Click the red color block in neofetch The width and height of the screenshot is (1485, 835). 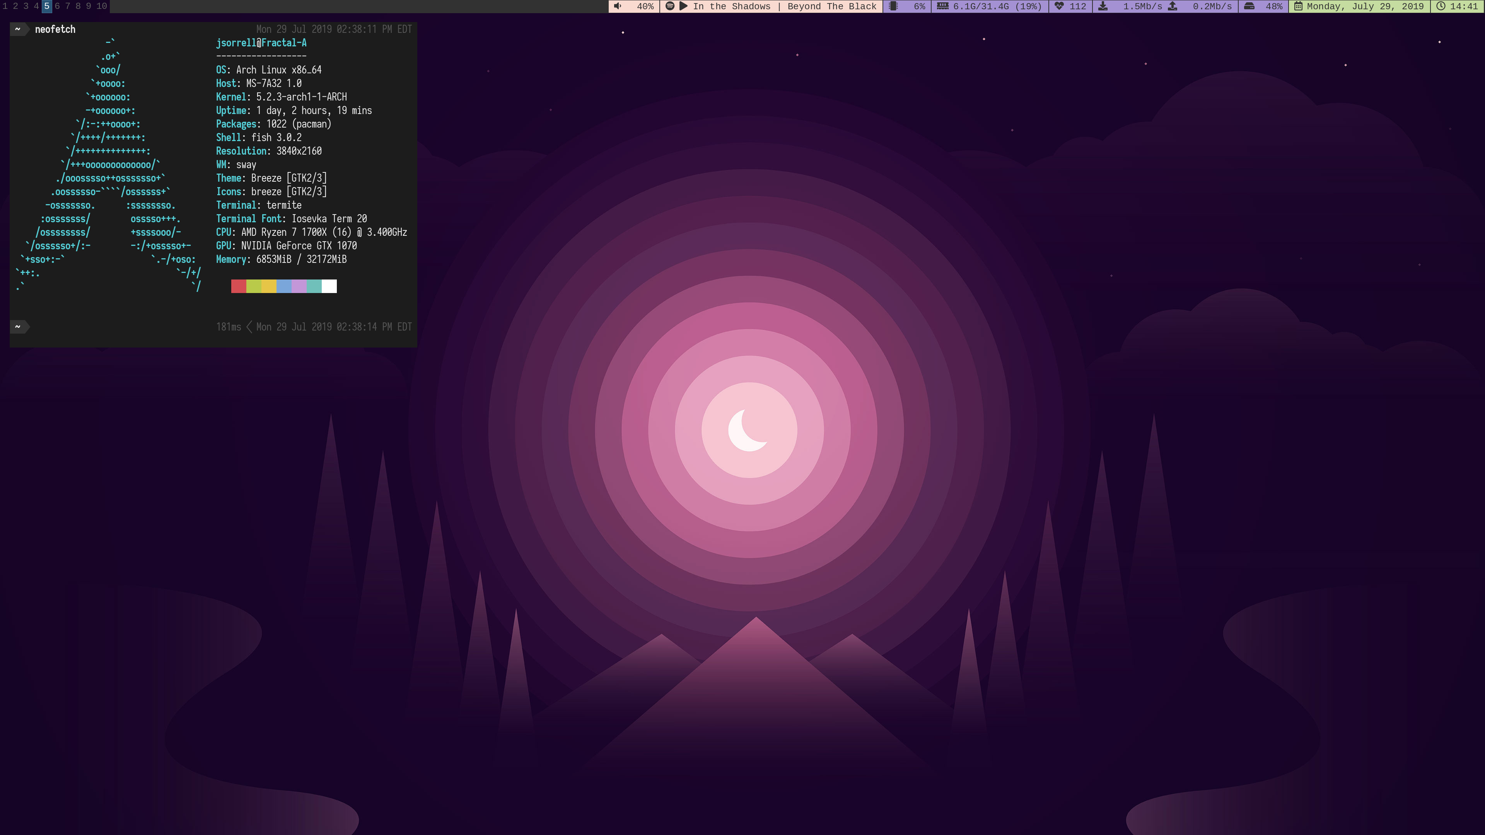pos(238,286)
